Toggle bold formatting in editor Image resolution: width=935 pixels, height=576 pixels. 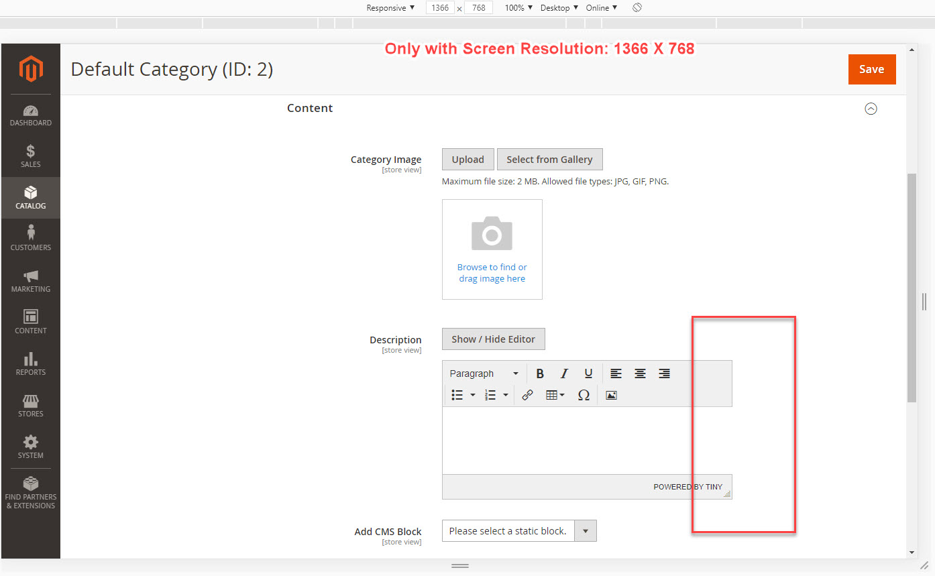(x=540, y=373)
